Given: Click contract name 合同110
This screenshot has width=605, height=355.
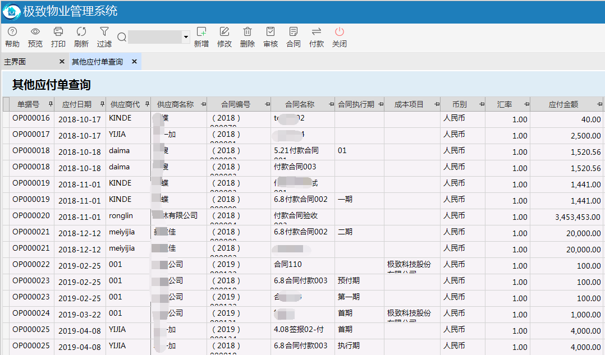Looking at the screenshot, I should (288, 264).
